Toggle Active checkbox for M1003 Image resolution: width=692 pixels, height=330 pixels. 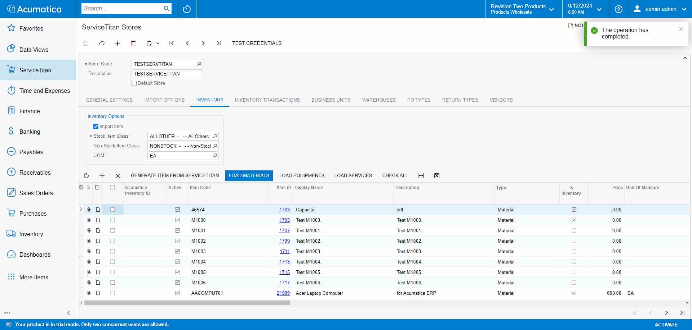[x=177, y=251]
